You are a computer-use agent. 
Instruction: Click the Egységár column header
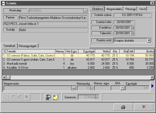click(x=87, y=51)
